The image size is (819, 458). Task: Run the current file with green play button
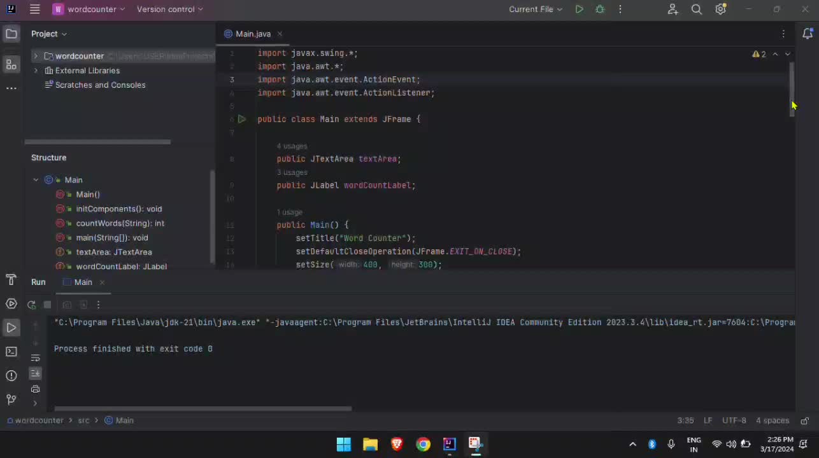pyautogui.click(x=579, y=10)
